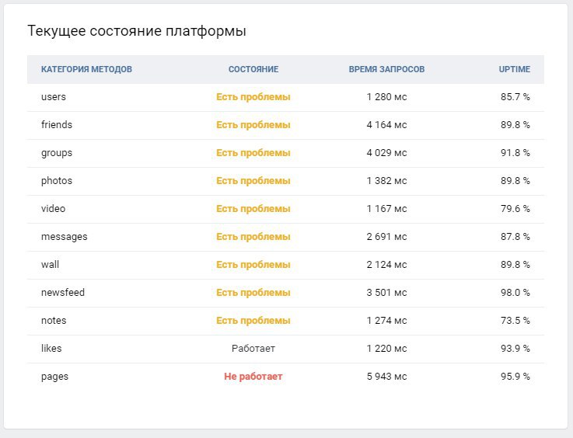This screenshot has width=573, height=438.
Task: Click 'Есть проблемы' status in video row
Action: (x=253, y=209)
